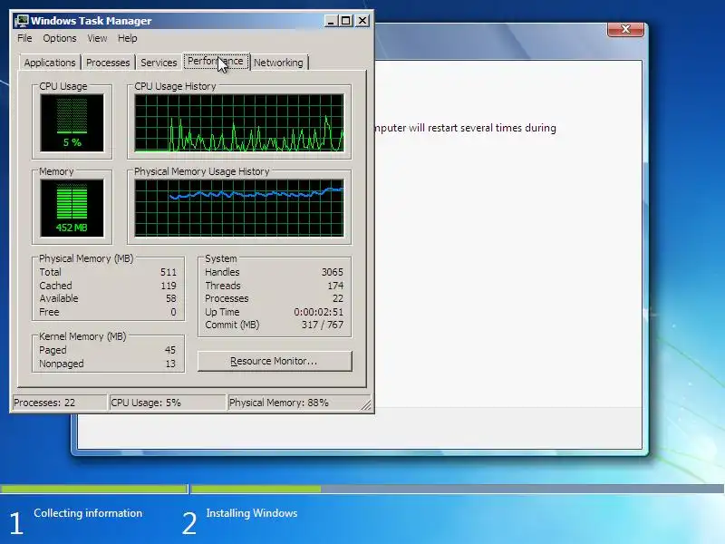Click the Available memory value 58

pyautogui.click(x=171, y=298)
